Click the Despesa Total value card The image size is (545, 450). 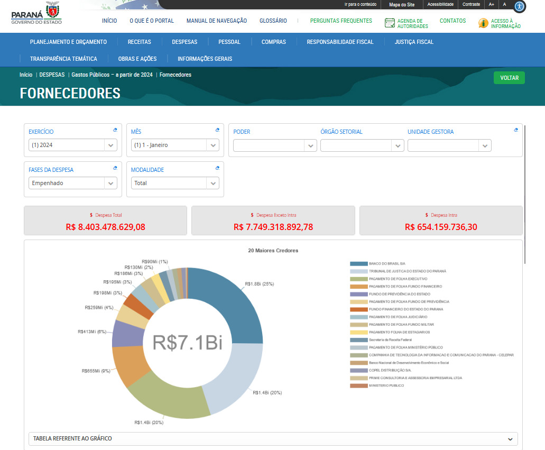click(105, 221)
